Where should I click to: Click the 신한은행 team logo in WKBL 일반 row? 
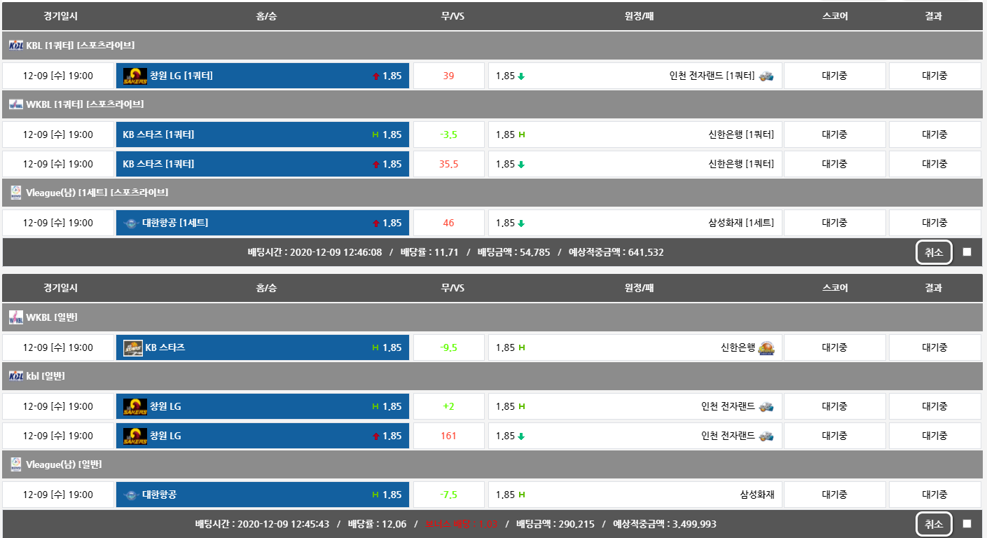click(x=767, y=347)
